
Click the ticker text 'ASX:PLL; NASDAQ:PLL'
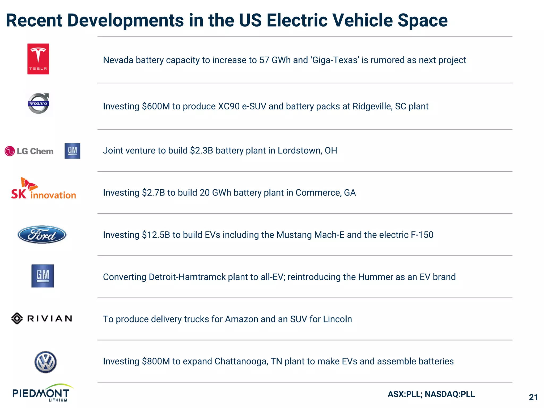click(x=431, y=394)
